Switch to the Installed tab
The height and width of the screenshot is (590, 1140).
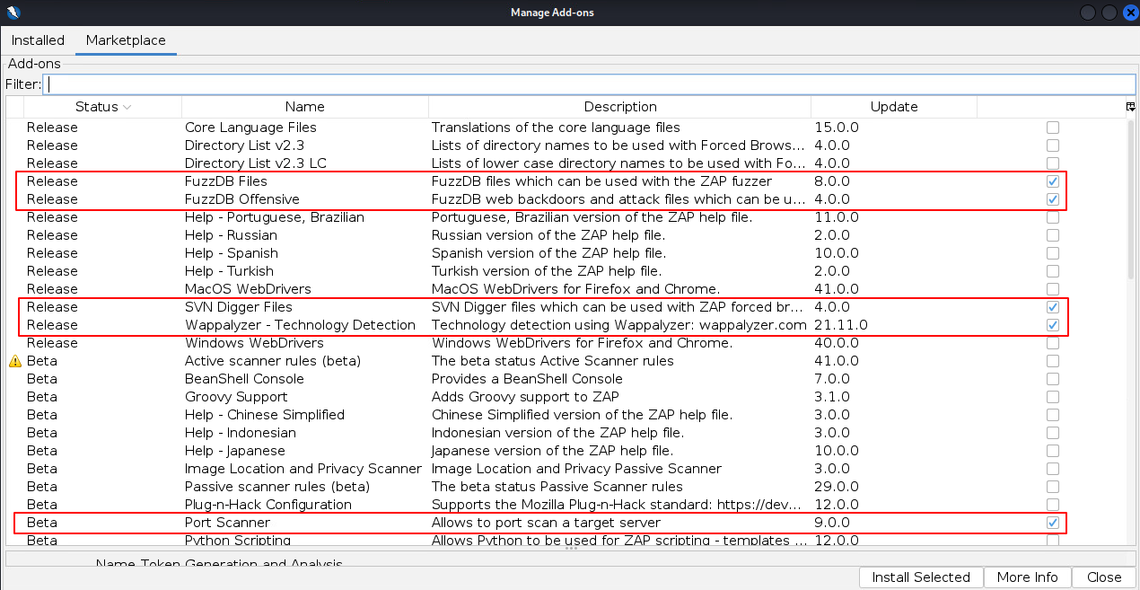pos(38,40)
